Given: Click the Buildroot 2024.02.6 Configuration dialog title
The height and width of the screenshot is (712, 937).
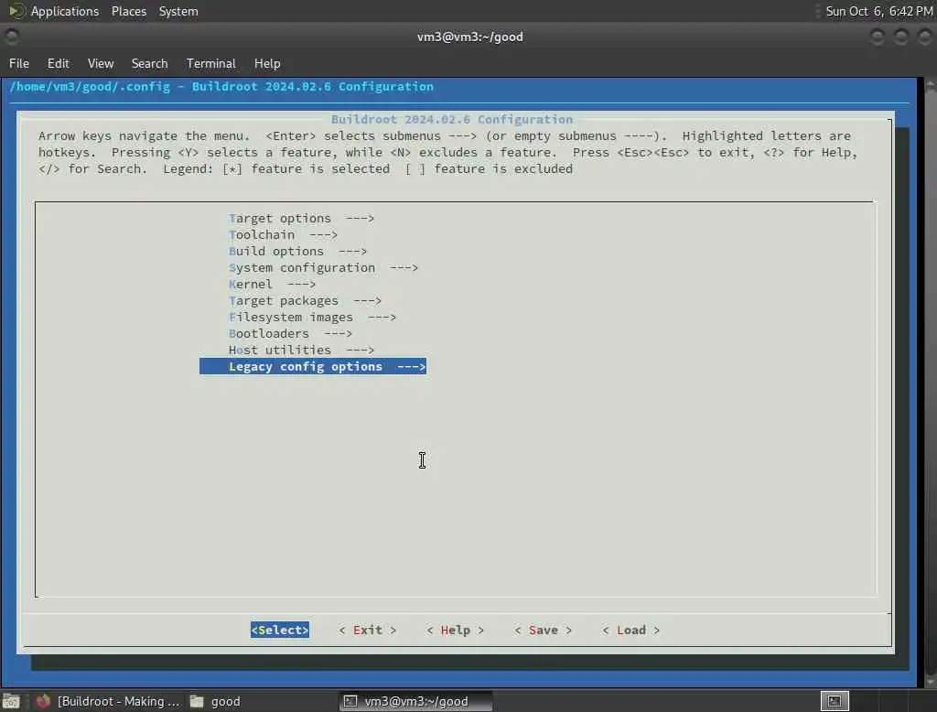Looking at the screenshot, I should 452,120.
